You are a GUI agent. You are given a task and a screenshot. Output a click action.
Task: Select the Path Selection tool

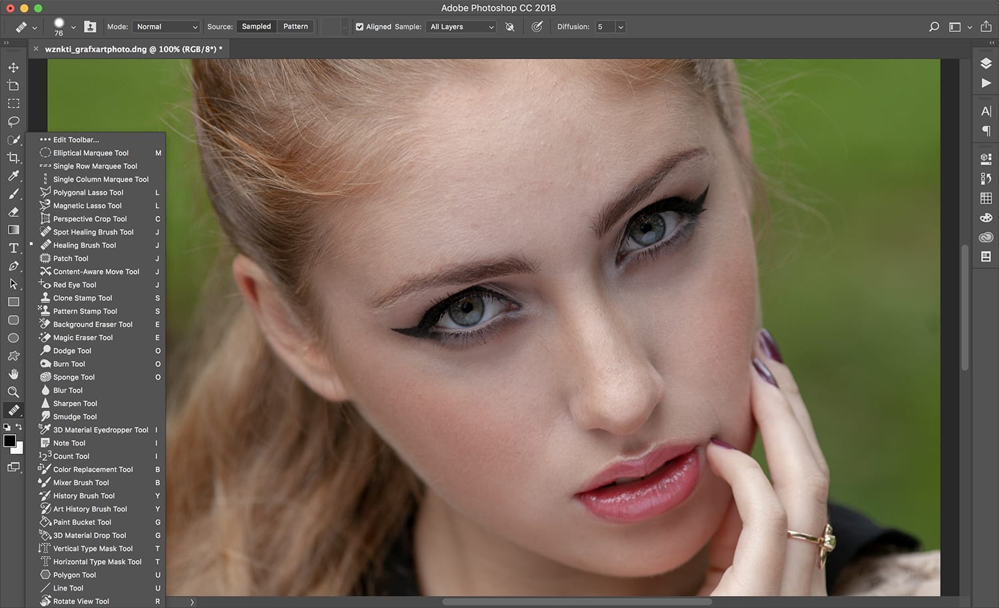pos(13,284)
